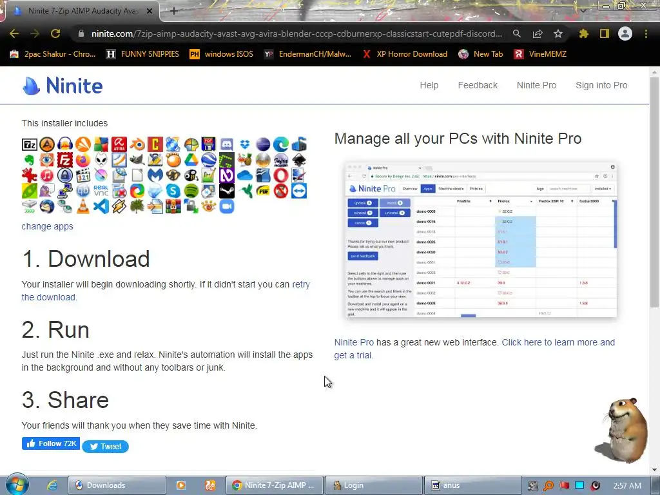Select the GIMP app icon
Image resolution: width=660 pixels, height=495 pixels.
click(x=137, y=160)
